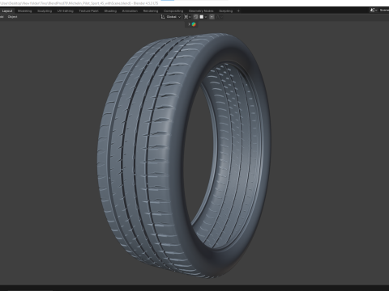Open the Animation workspace tab

click(130, 11)
